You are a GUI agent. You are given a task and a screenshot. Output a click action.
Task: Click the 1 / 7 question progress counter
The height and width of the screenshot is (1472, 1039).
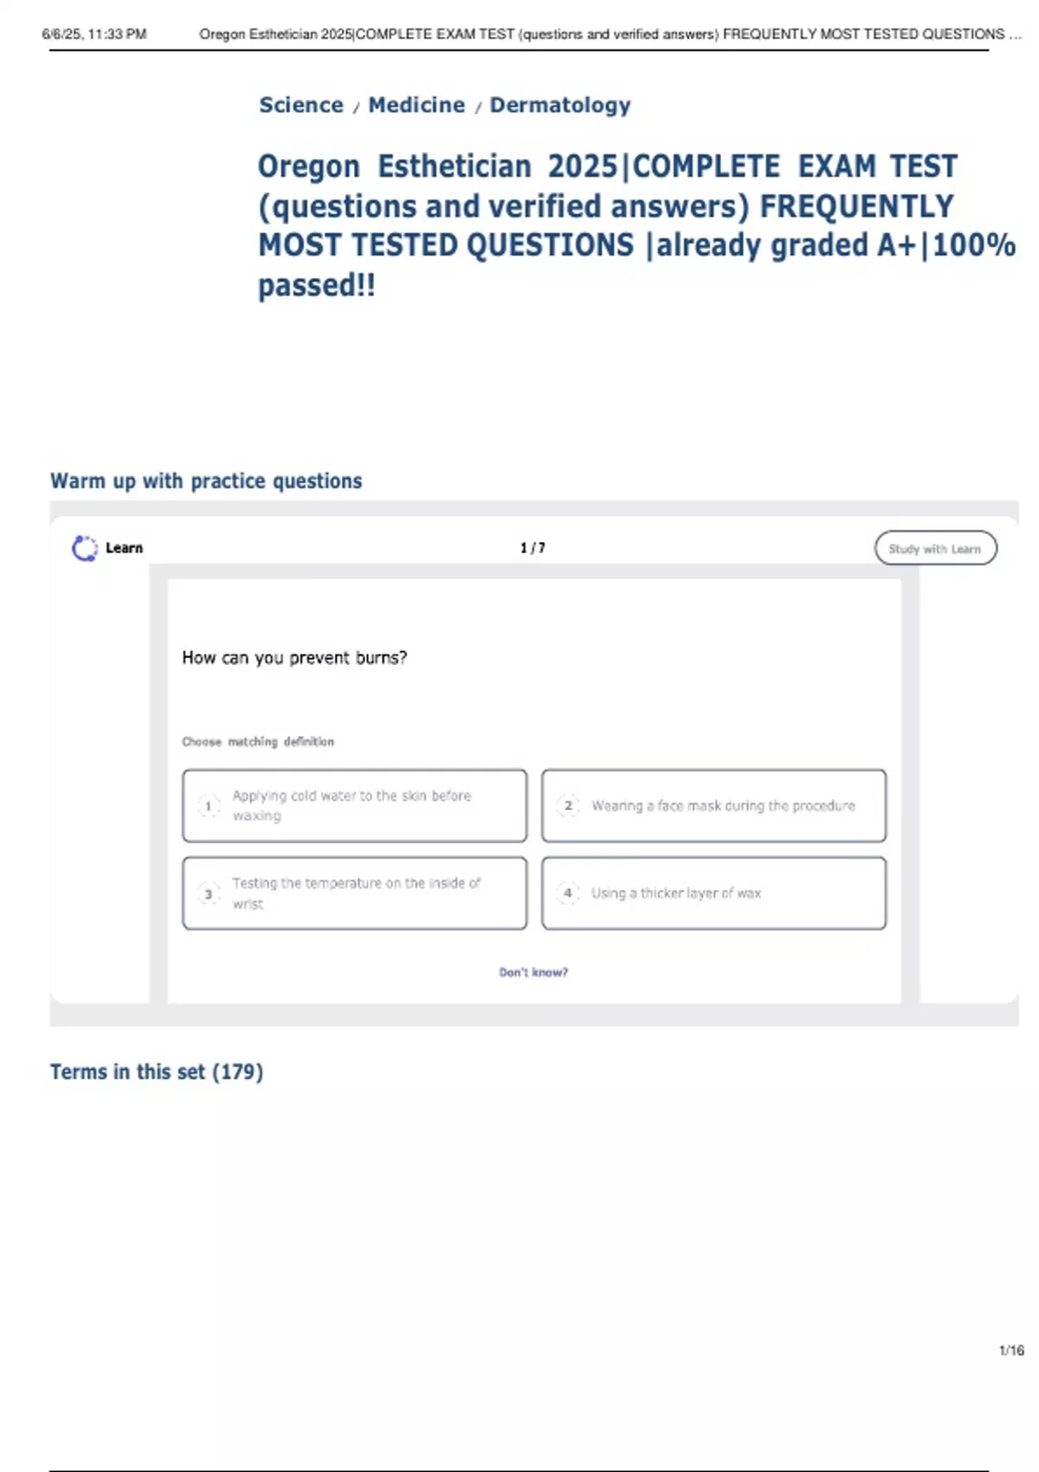pos(532,548)
